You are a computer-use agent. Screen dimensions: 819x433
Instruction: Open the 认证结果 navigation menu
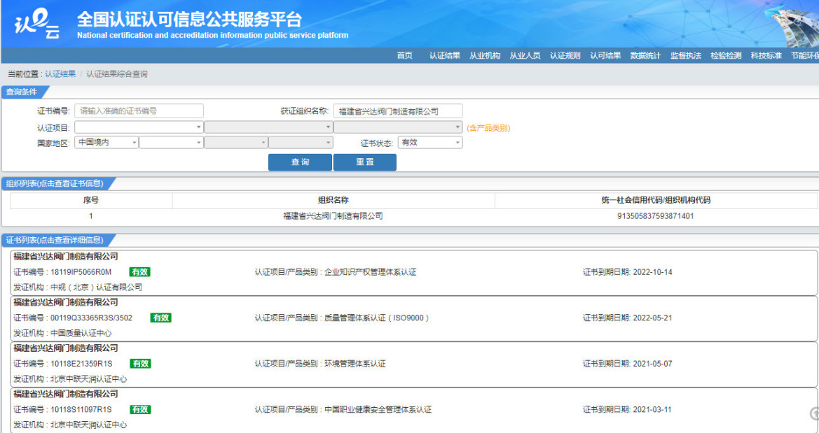point(444,55)
